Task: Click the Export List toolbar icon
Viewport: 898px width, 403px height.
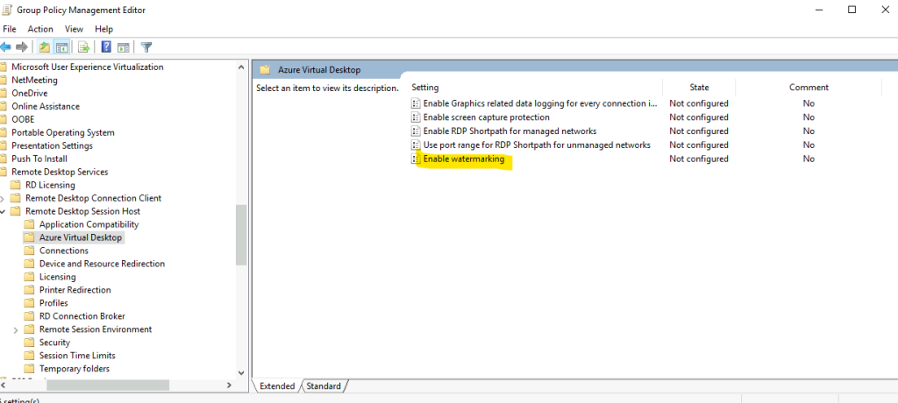Action: [84, 47]
